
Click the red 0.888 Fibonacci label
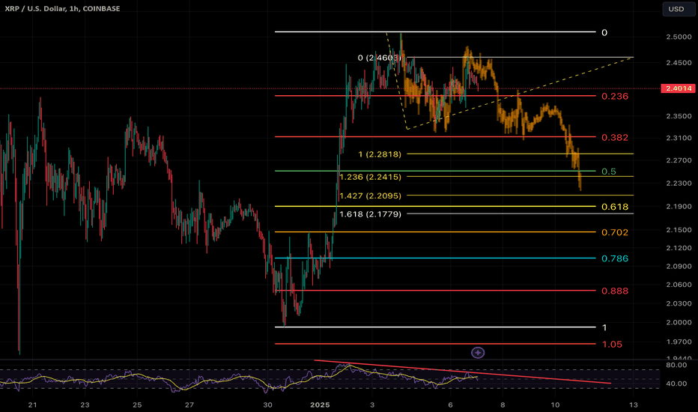pos(615,291)
